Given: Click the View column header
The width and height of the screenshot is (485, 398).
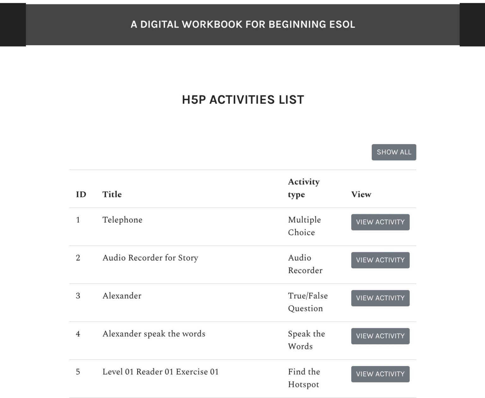Looking at the screenshot, I should (362, 194).
